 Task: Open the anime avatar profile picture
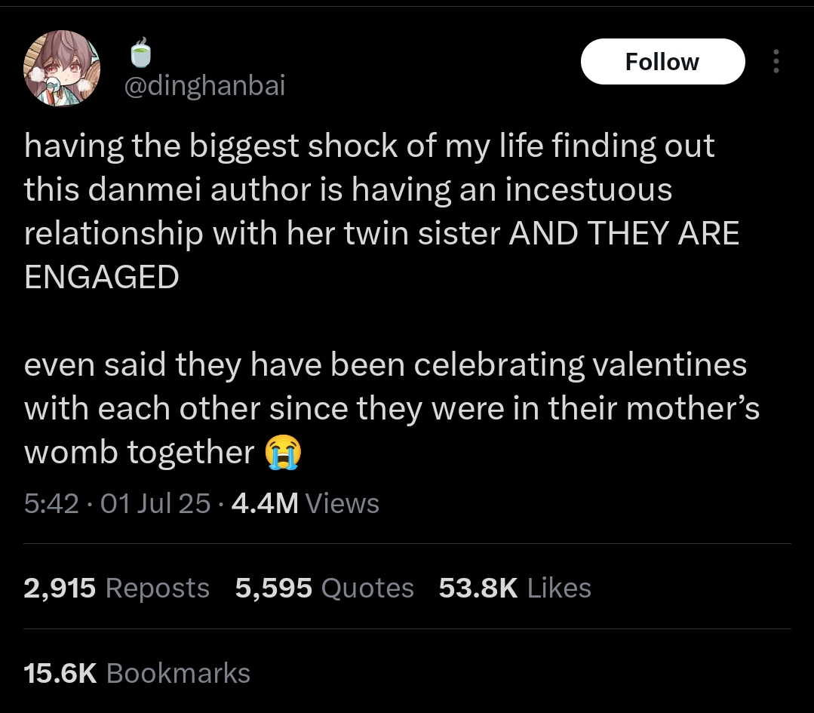[x=62, y=68]
